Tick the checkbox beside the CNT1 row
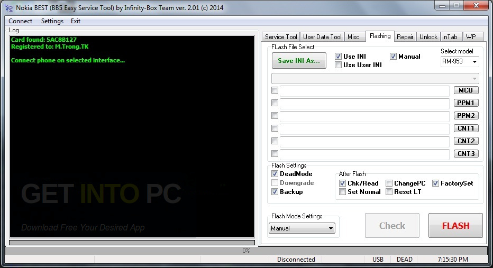Viewport: 493px width, 268px height. click(x=275, y=128)
